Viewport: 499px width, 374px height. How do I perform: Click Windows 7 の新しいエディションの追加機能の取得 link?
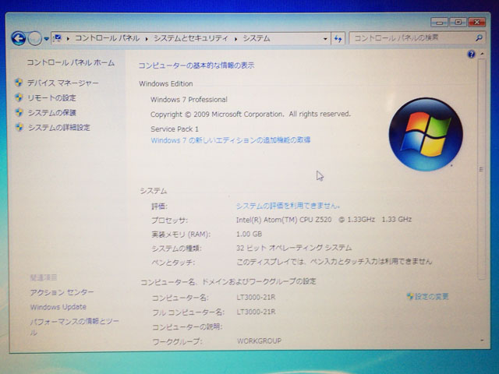231,140
